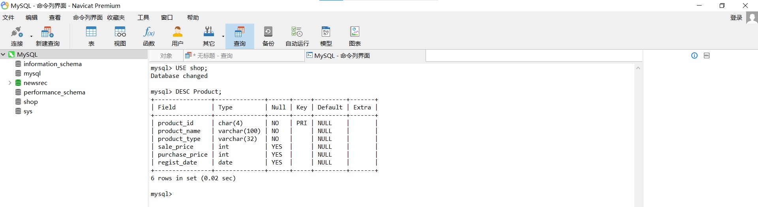Click the user avatar icon
The height and width of the screenshot is (207, 758).
tap(752, 18)
